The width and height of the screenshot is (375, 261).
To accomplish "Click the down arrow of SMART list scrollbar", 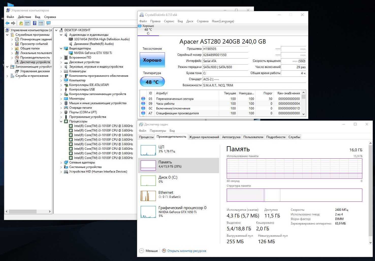I will point(303,114).
